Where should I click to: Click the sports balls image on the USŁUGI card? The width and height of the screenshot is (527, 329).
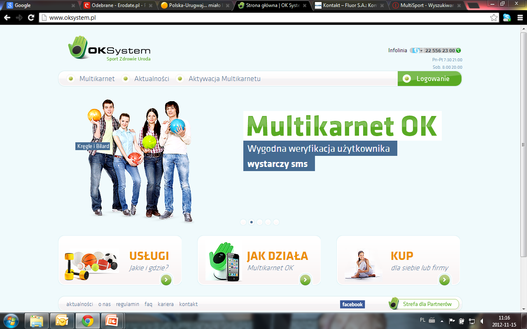tap(91, 266)
